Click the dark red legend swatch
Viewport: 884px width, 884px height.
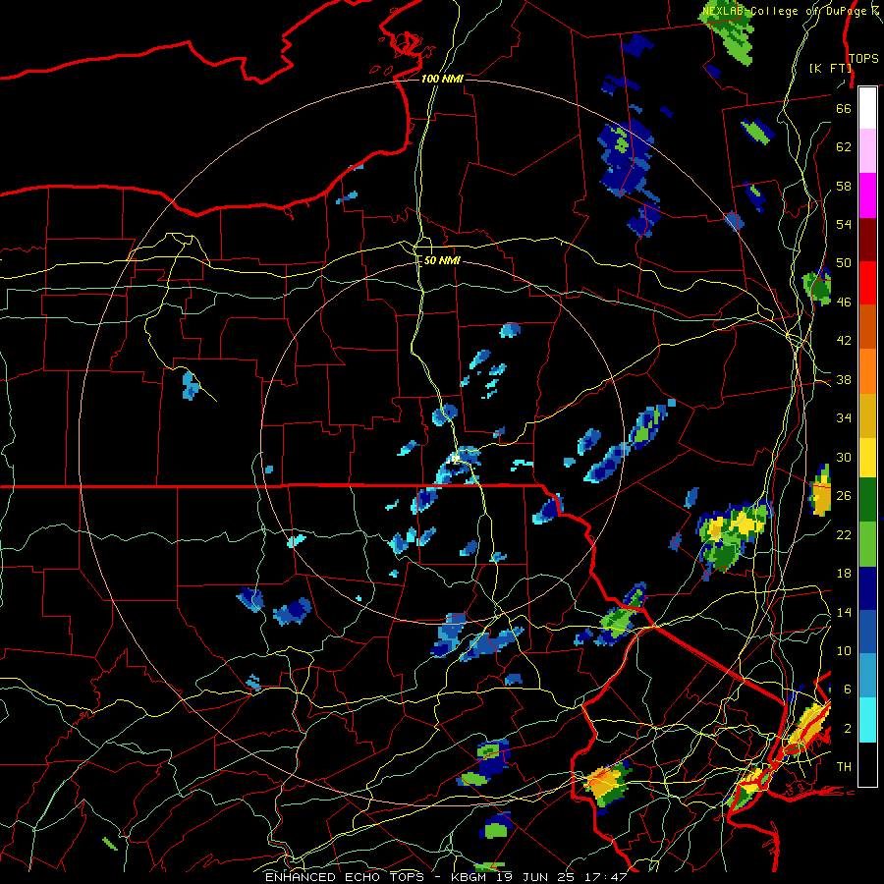coord(867,240)
